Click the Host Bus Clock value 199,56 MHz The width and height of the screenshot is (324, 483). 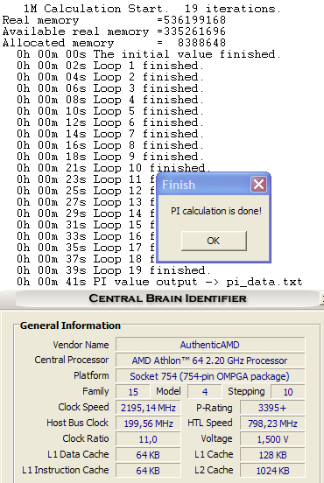click(x=148, y=423)
